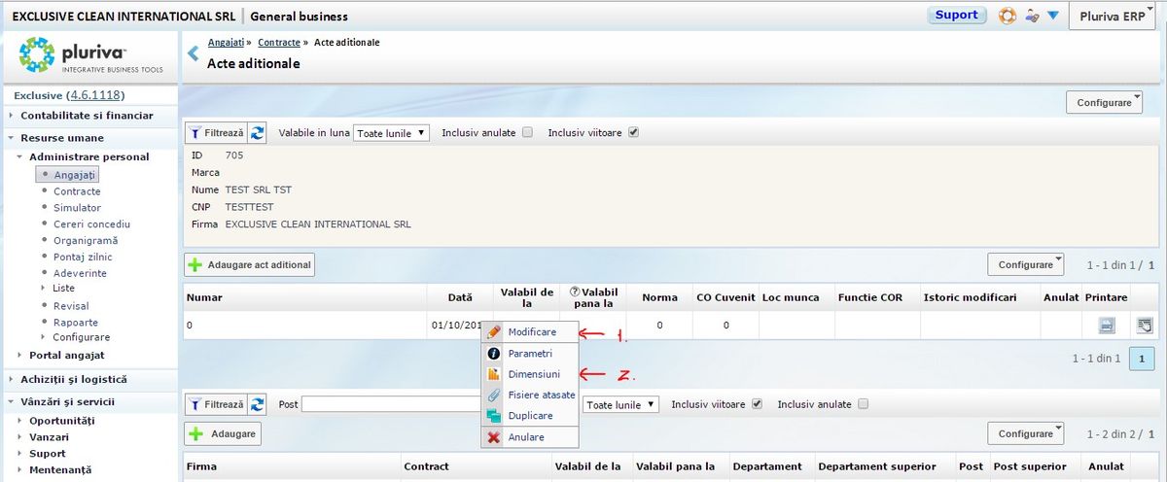
Task: Click the back arrow next to breadcrumb
Action: tap(193, 52)
